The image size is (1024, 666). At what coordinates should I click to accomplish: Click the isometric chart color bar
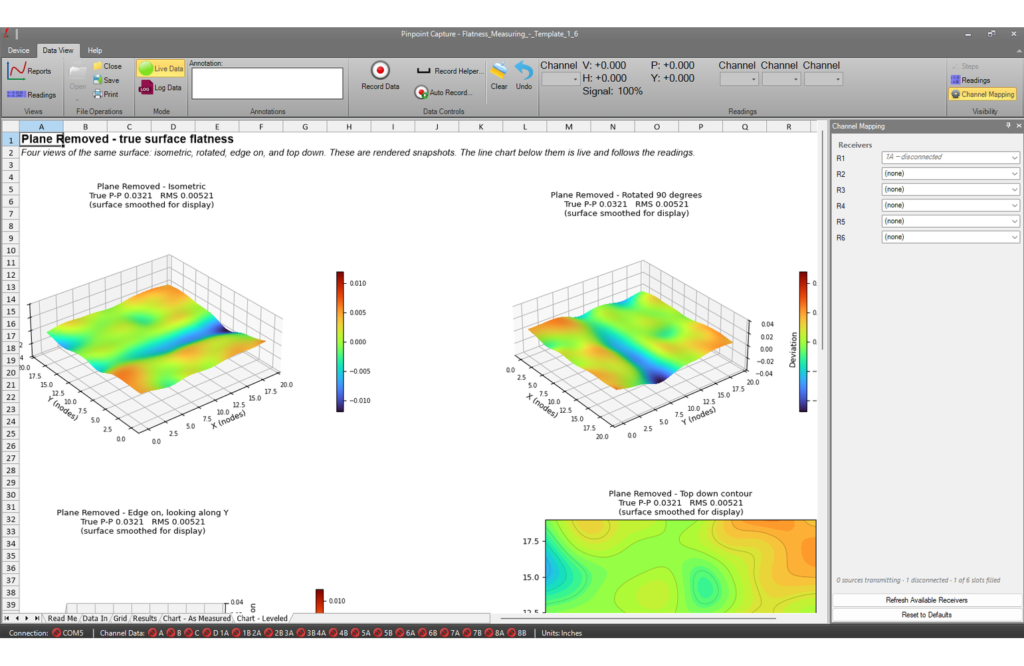click(x=340, y=342)
